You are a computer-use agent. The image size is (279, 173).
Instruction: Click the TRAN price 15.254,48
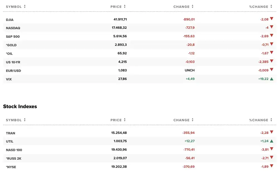click(119, 133)
